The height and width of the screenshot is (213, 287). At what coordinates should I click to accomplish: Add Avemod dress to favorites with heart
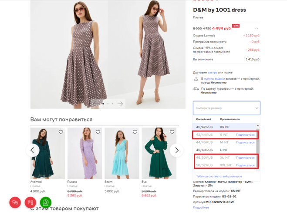click(61, 132)
